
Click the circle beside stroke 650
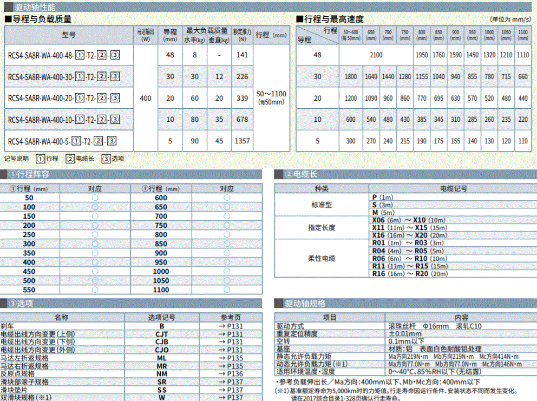227,207
